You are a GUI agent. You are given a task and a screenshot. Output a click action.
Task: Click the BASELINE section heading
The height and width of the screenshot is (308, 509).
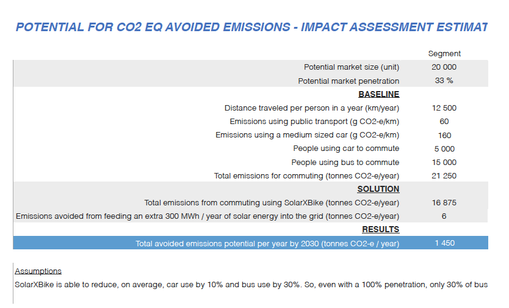click(x=378, y=94)
